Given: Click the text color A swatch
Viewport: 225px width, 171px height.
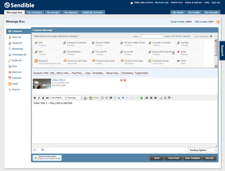Looking at the screenshot, I should (x=85, y=98).
